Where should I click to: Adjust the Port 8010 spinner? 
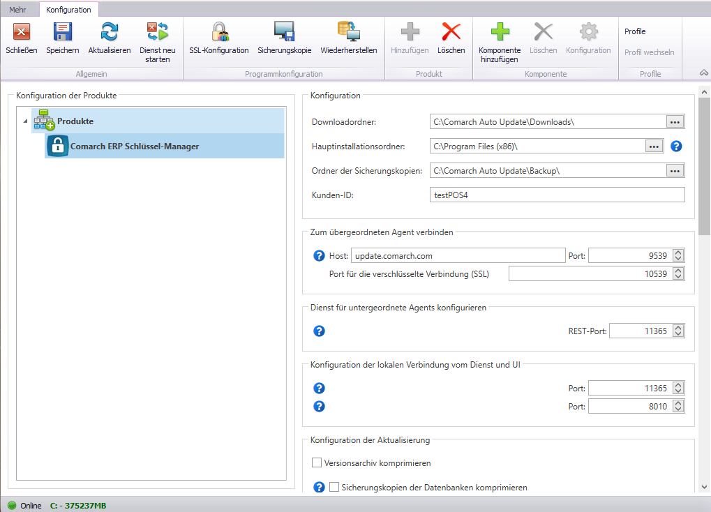click(x=678, y=407)
